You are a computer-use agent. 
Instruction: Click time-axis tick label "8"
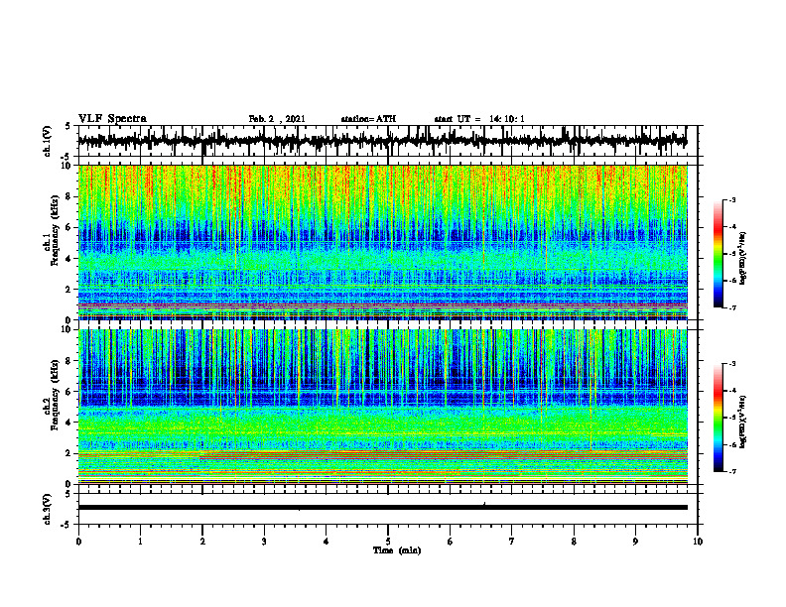(x=574, y=542)
